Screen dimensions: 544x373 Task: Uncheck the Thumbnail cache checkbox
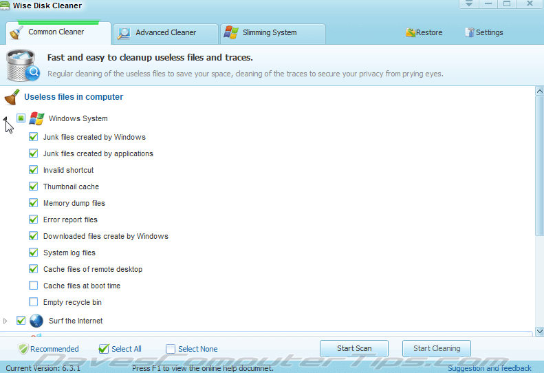point(33,186)
